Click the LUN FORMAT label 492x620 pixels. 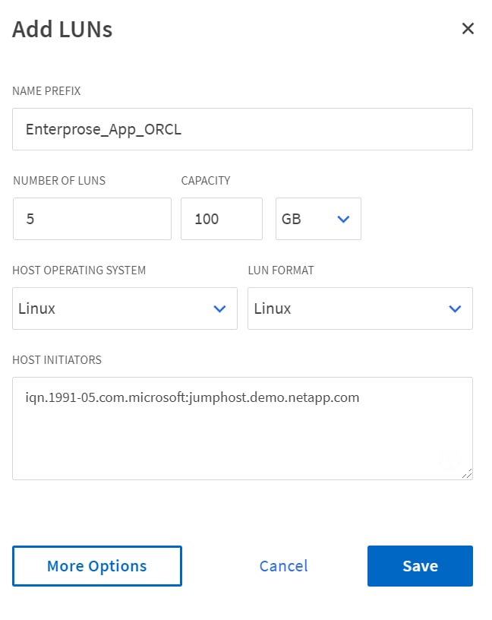[x=280, y=270]
